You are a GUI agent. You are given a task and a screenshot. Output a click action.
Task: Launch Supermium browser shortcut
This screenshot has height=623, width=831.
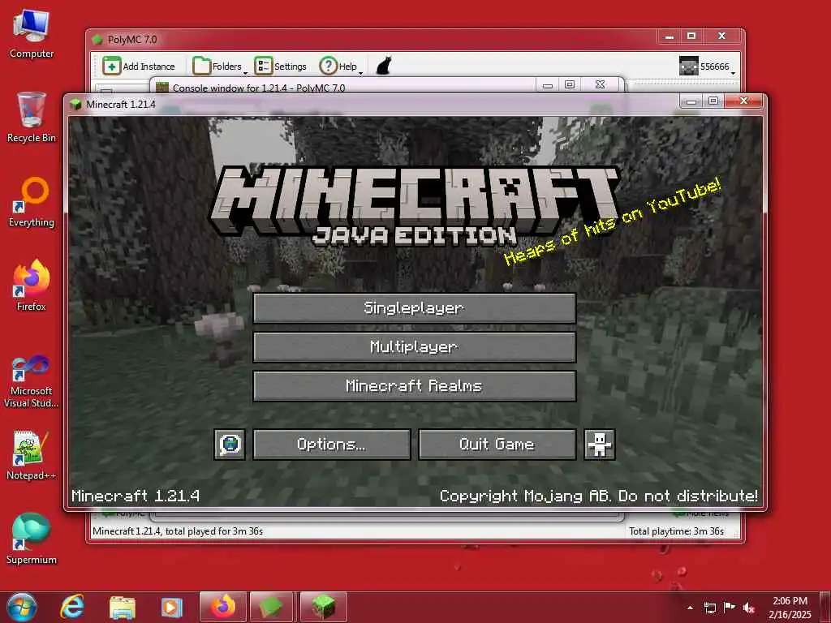coord(32,539)
